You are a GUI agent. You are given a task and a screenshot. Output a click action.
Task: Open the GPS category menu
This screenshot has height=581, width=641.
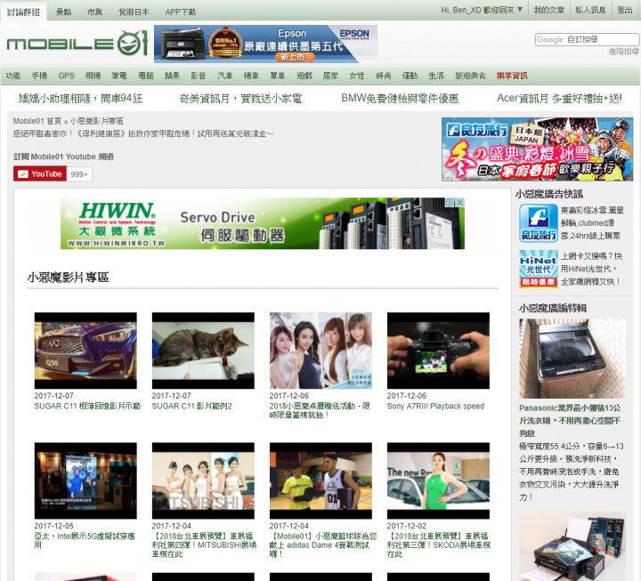[x=66, y=76]
